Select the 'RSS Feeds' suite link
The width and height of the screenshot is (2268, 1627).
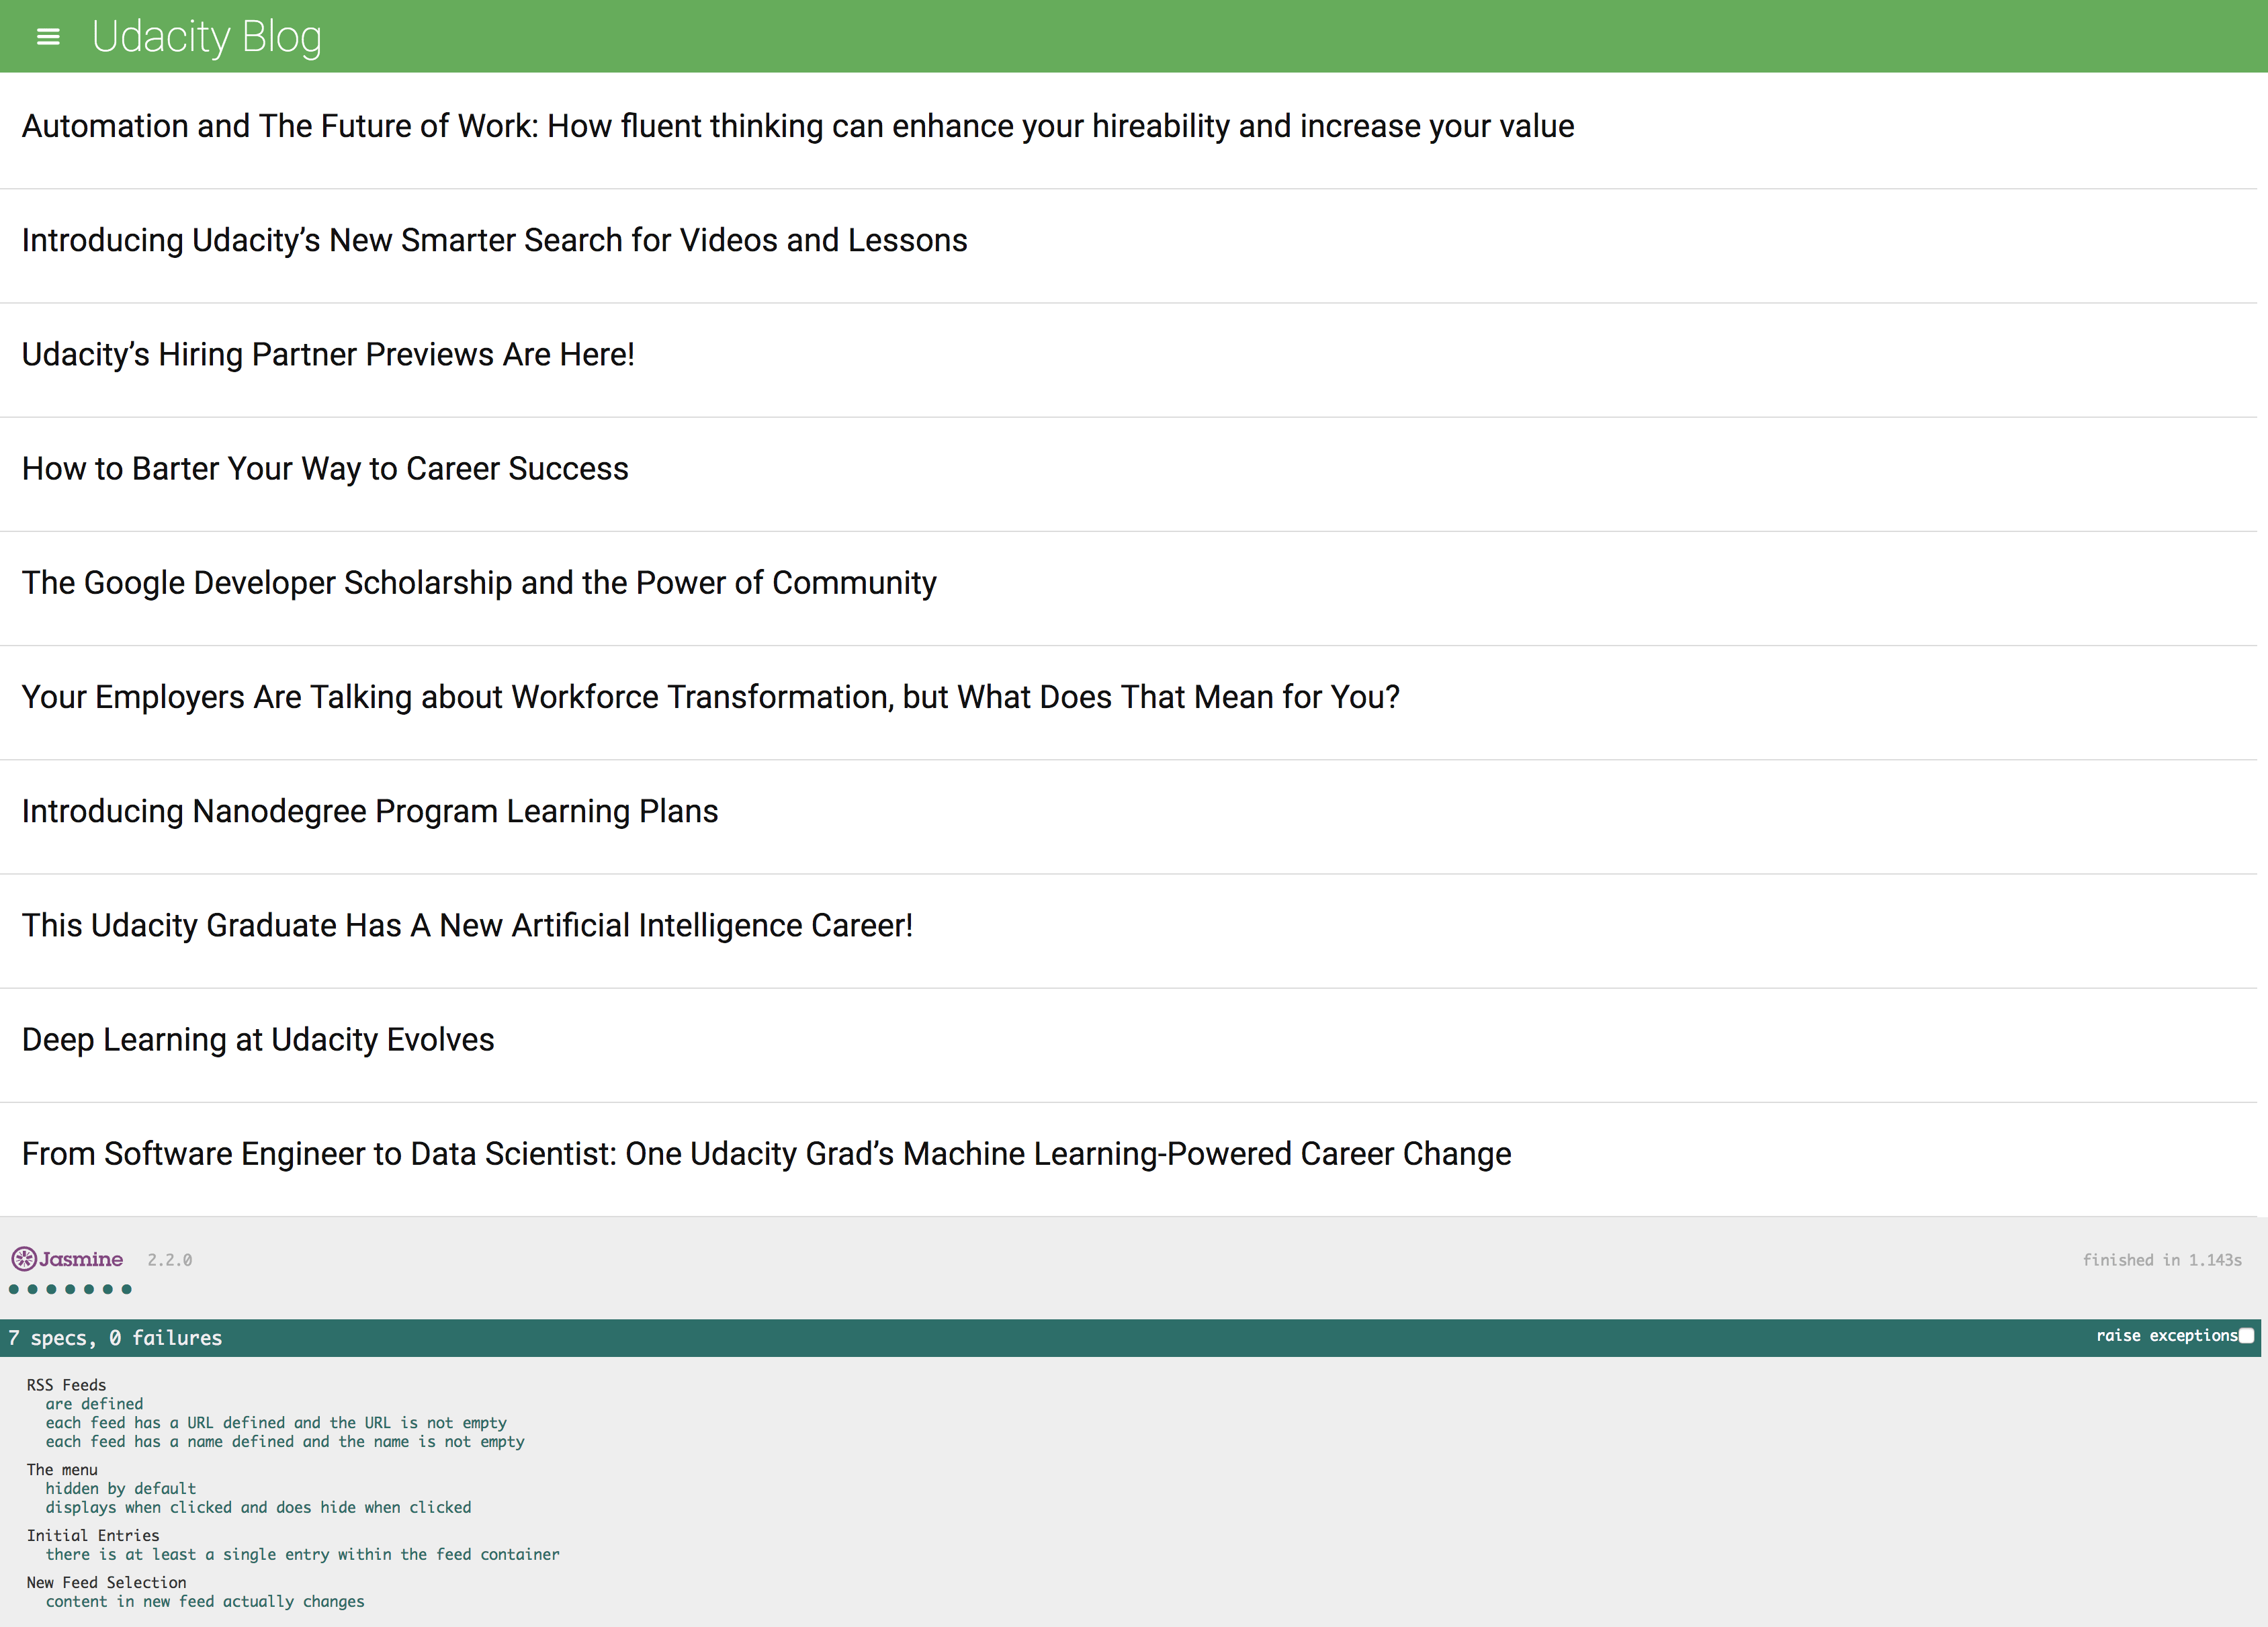(66, 1385)
